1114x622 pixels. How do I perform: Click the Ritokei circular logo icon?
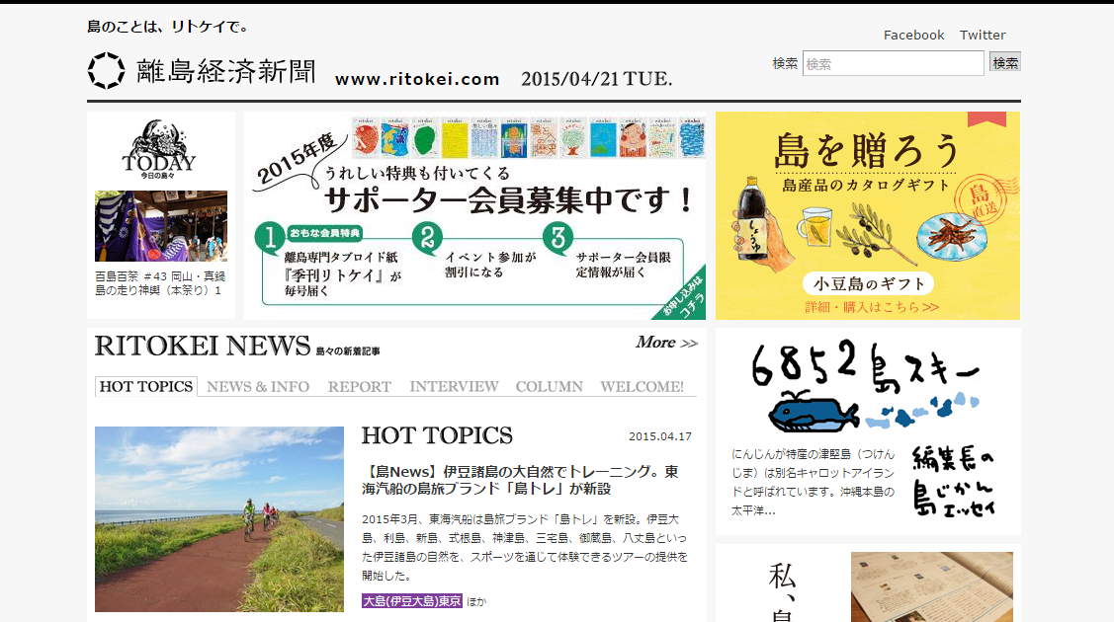106,70
